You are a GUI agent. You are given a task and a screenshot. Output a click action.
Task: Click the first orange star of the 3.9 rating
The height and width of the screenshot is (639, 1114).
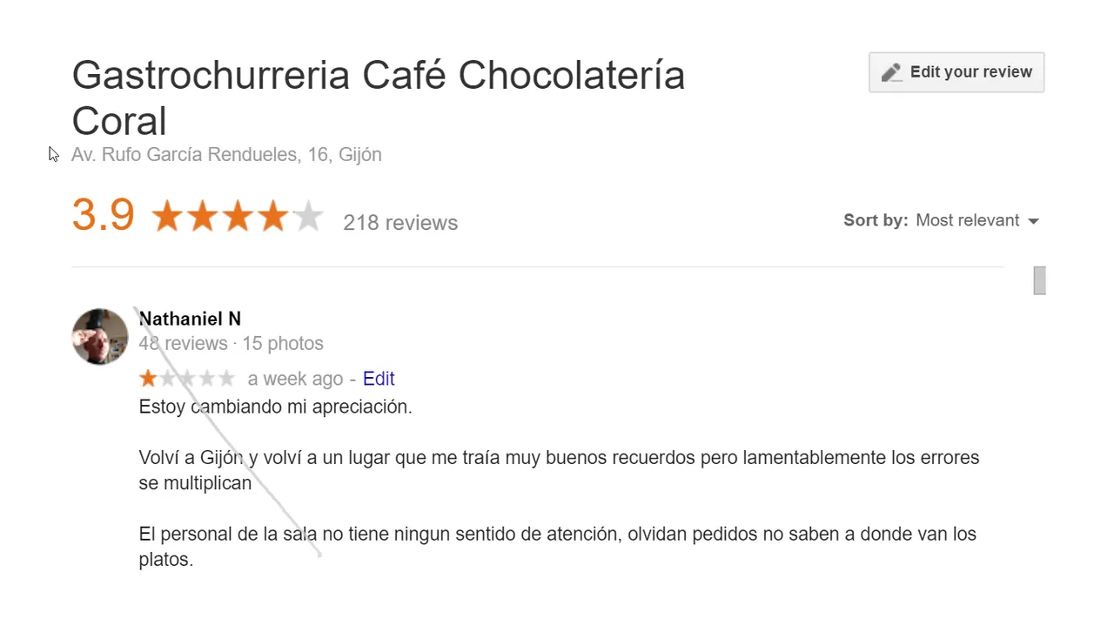point(166,216)
